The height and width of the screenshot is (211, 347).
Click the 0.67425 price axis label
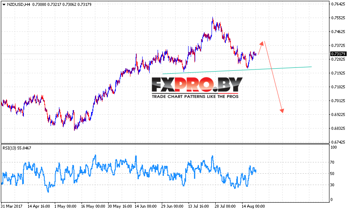(x=338, y=142)
